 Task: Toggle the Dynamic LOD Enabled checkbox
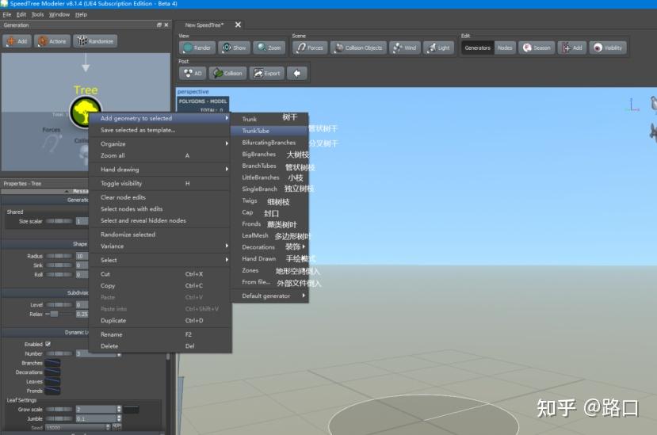[48, 344]
